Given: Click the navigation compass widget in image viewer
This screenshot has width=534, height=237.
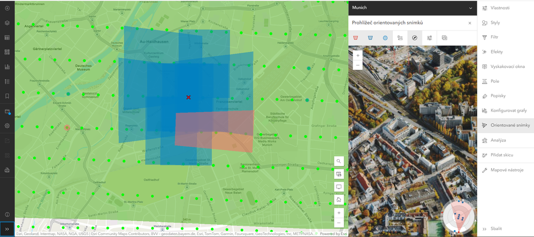Looking at the screenshot, I should tap(459, 217).
